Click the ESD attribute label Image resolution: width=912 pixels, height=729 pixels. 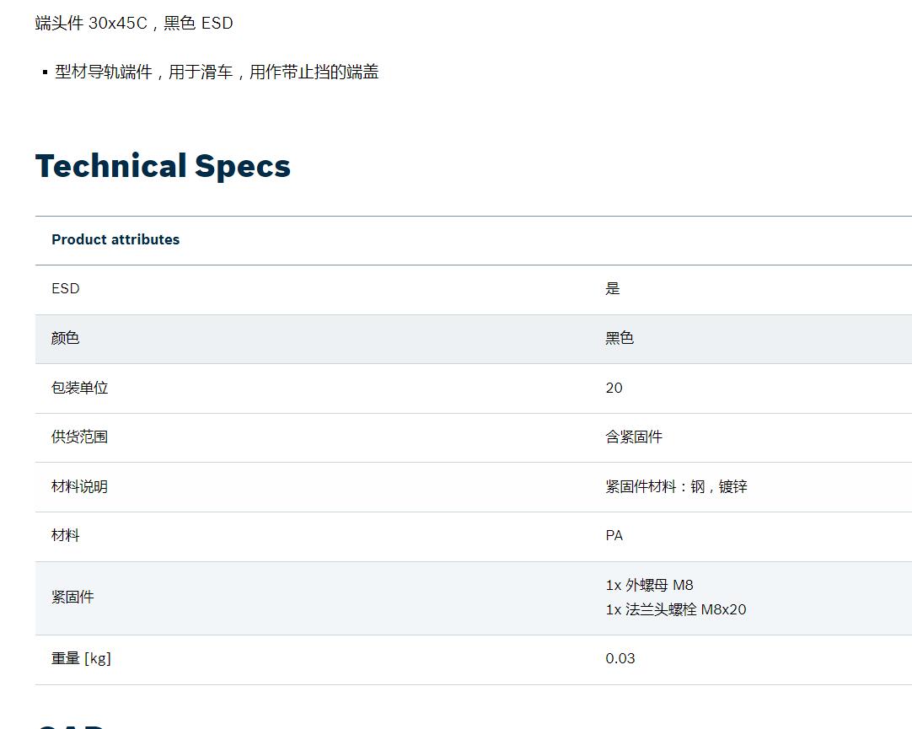65,288
